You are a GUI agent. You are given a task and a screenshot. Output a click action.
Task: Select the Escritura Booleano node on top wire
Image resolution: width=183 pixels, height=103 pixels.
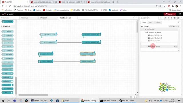91,35
